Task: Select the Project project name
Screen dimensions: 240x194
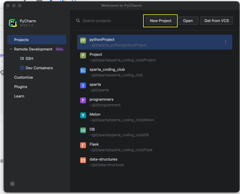Action: [x=96, y=55]
